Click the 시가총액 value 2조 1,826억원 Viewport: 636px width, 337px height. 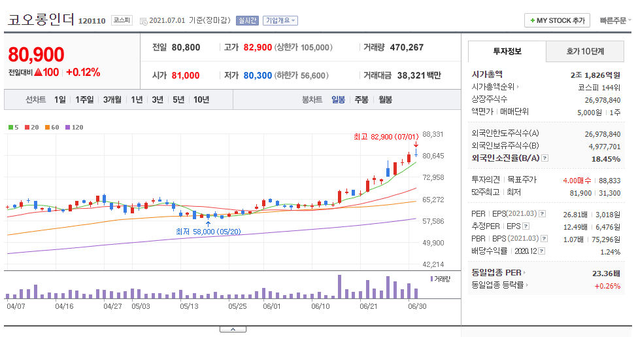[595, 75]
